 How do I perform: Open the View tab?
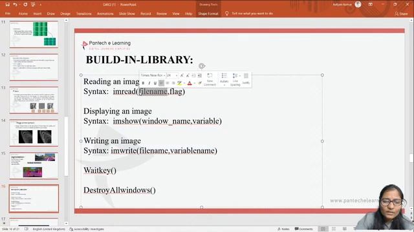coord(176,14)
